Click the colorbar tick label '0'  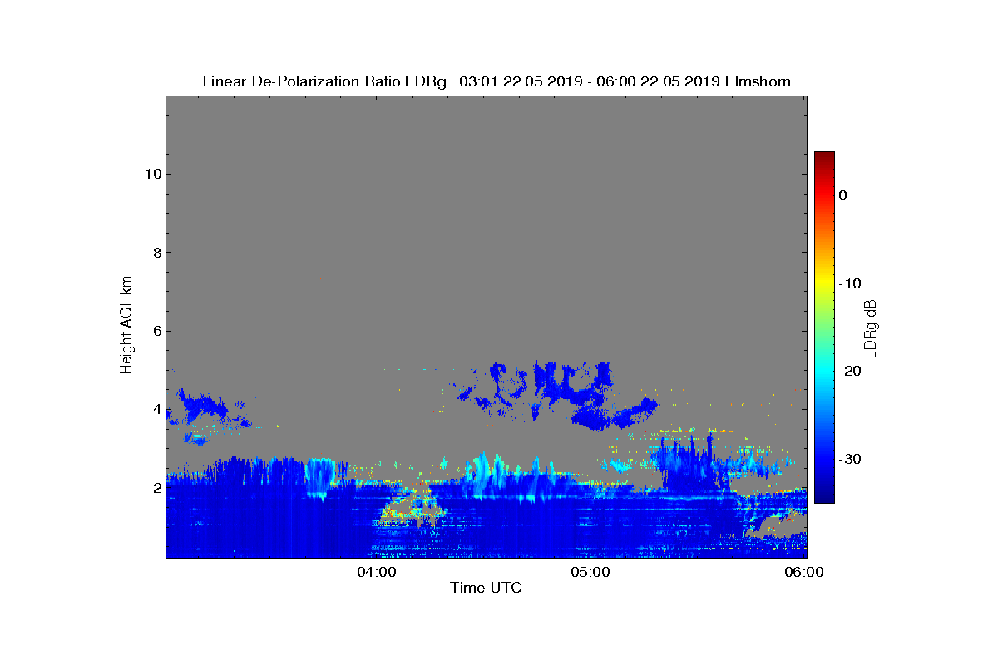pos(842,195)
